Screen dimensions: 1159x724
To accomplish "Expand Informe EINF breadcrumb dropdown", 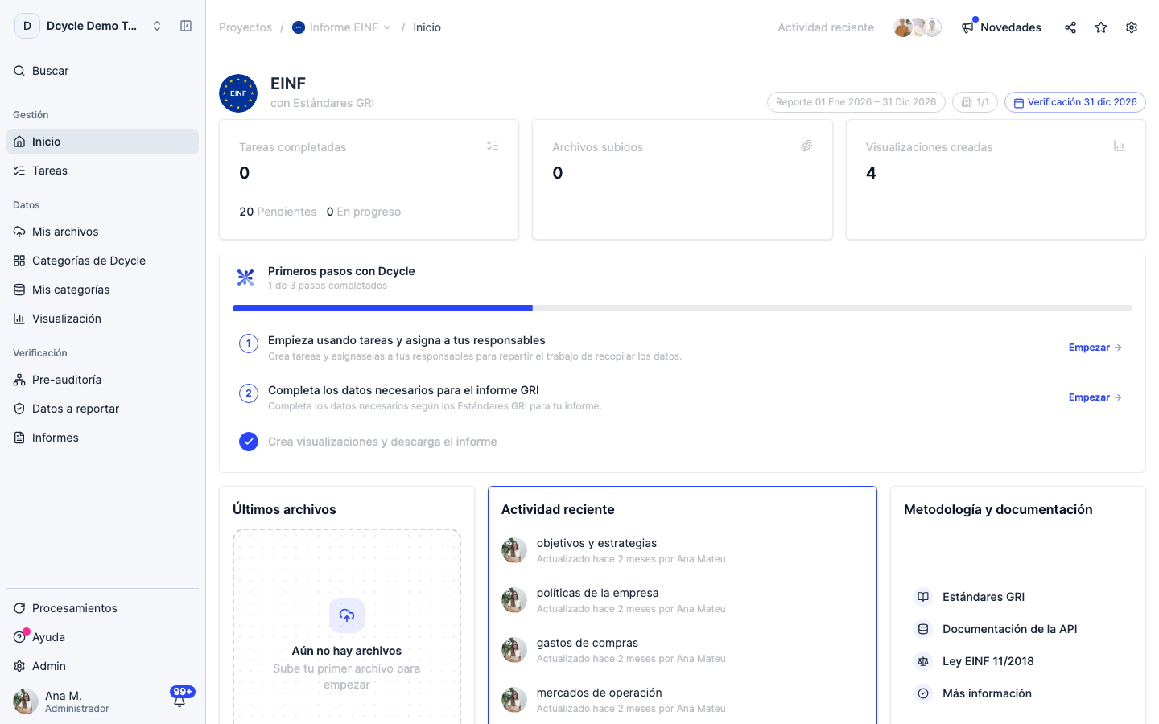I will click(x=342, y=27).
